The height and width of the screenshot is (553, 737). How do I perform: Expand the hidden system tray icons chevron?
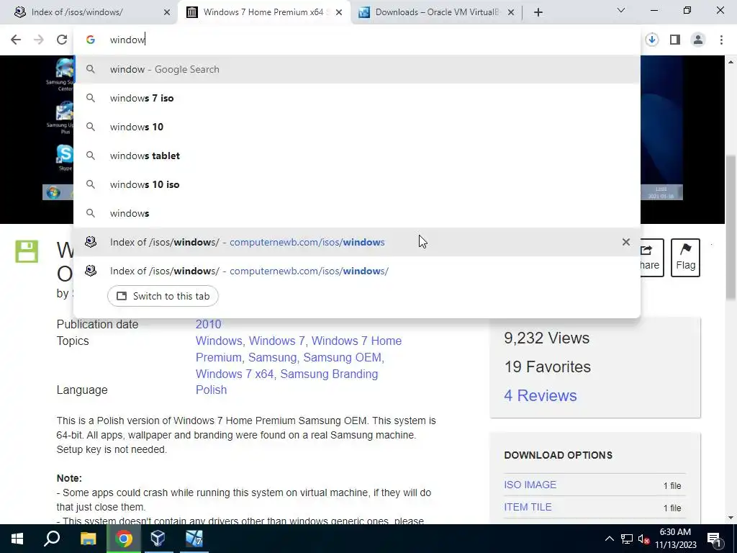[609, 539]
